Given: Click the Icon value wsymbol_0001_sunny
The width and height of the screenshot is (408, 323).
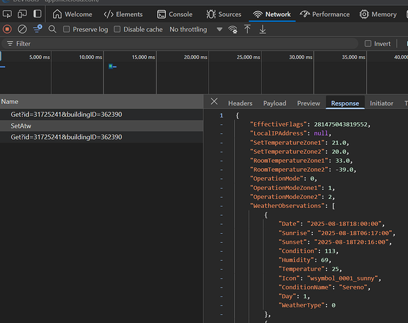Looking at the screenshot, I should pyautogui.click(x=343, y=278).
